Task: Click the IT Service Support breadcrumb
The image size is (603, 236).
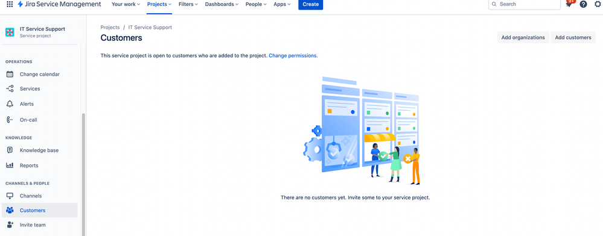Action: pos(150,28)
